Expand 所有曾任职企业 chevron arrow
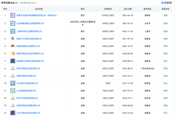 pos(37,3)
